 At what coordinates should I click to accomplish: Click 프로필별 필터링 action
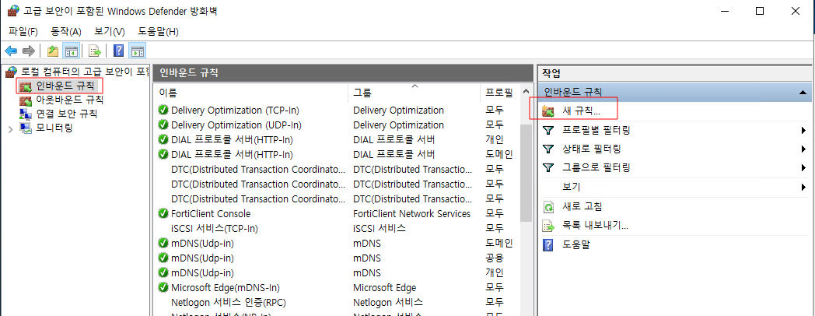tap(596, 130)
